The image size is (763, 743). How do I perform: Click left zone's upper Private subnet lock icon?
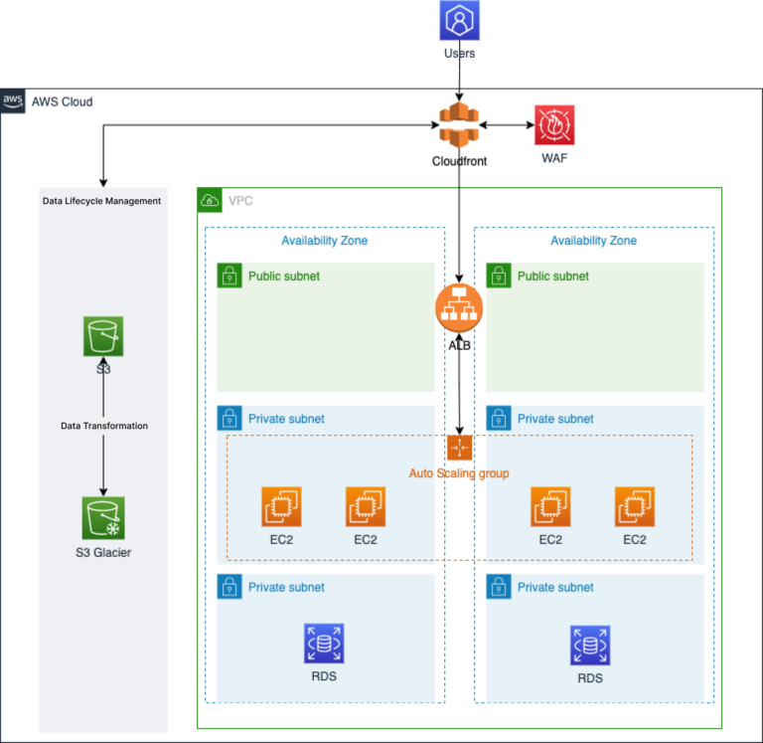229,418
